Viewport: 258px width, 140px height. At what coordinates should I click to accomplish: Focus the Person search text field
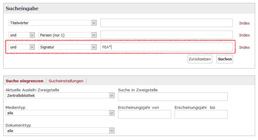(x=166, y=35)
